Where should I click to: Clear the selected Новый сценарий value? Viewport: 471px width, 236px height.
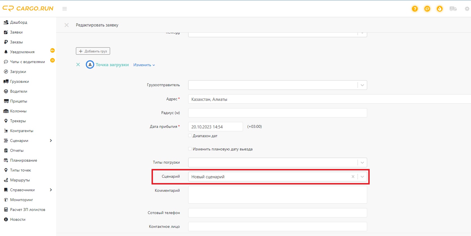[x=353, y=177]
